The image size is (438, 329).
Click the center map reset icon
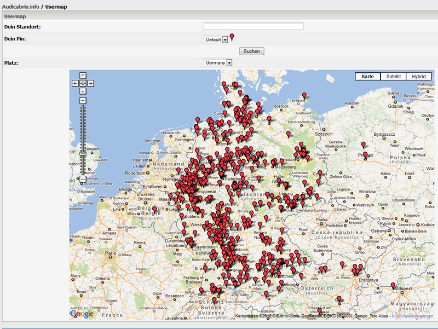83,83
